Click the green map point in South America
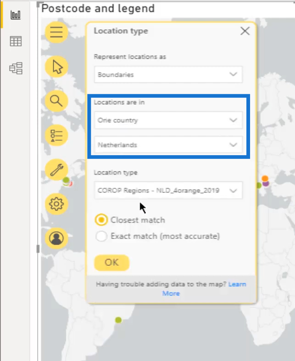 [x=118, y=320]
